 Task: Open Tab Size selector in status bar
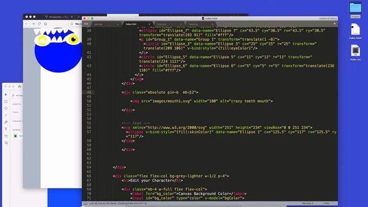point(307,204)
